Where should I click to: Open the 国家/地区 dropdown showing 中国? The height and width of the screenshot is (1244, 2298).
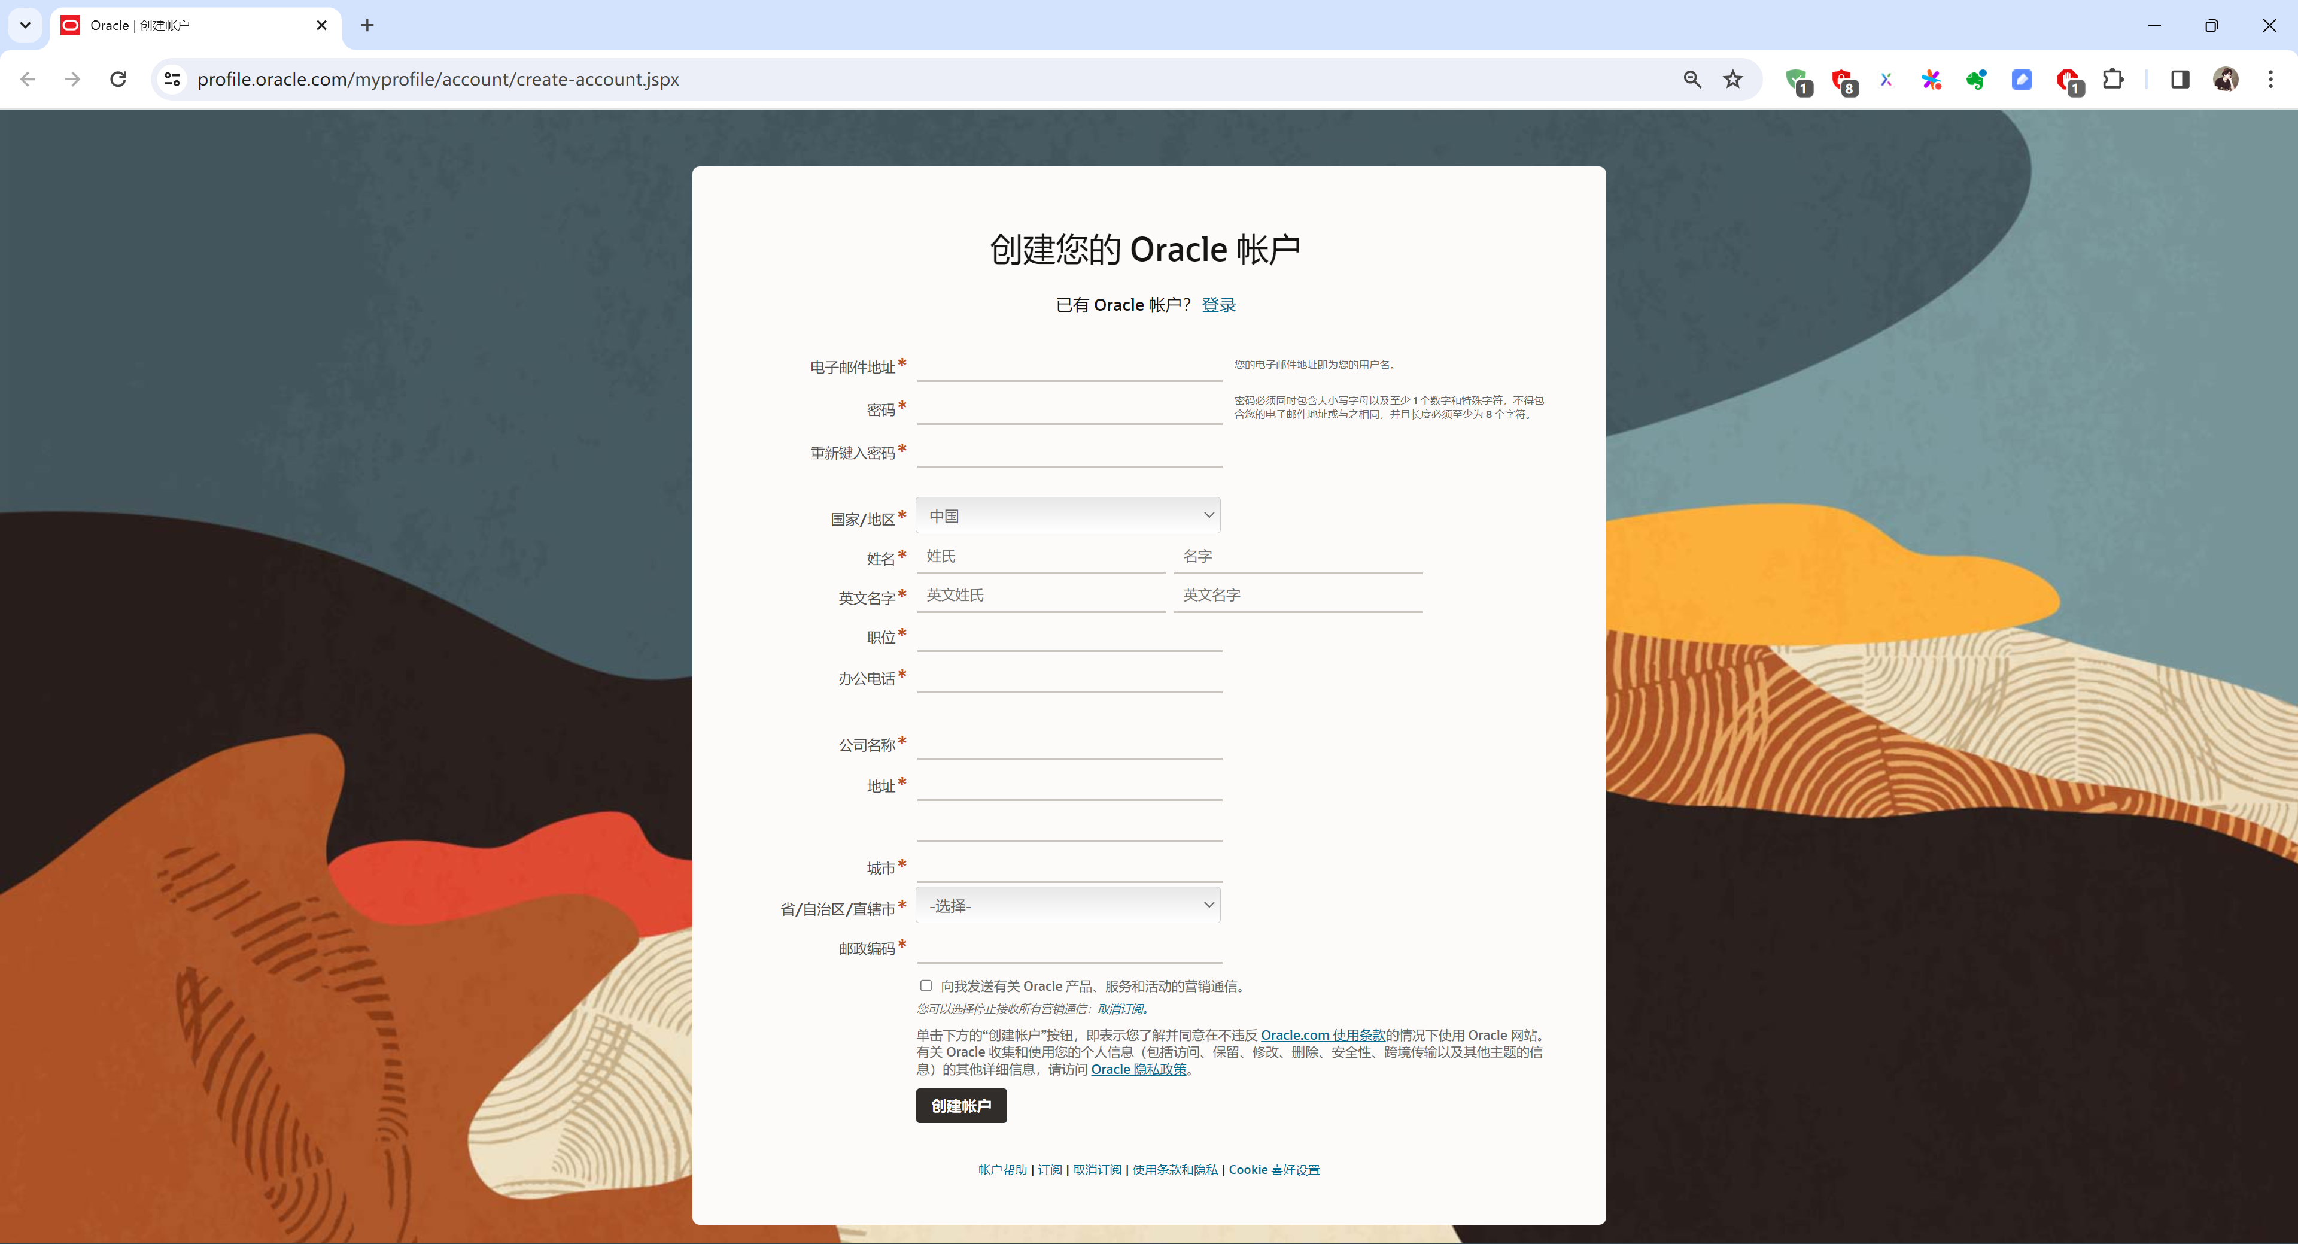coord(1068,516)
